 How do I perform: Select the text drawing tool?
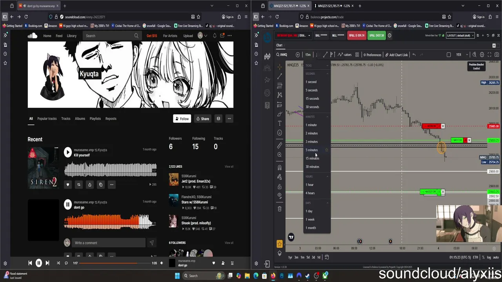280,123
